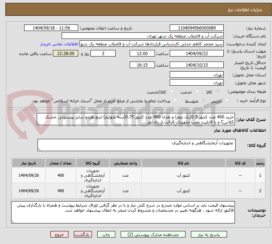
Task: Click the گروه کالا table column header
Action: [93, 163]
